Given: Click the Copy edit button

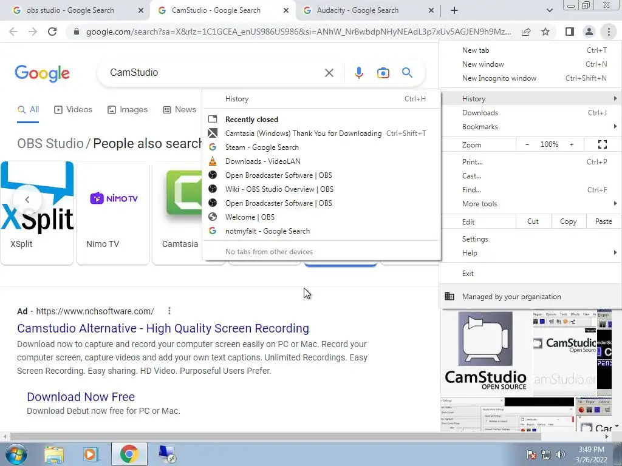Looking at the screenshot, I should coord(569,221).
